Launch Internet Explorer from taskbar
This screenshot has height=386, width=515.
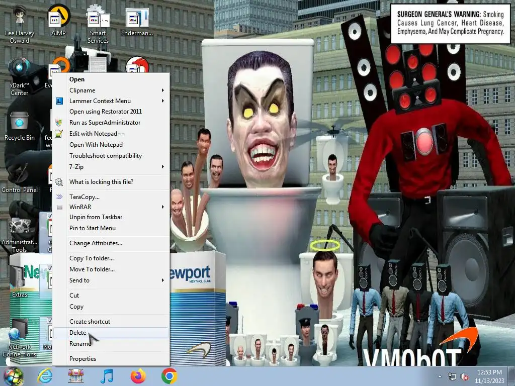click(x=45, y=376)
